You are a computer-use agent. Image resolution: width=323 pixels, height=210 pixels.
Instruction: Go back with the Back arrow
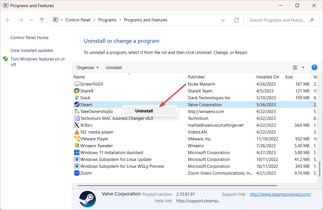coord(8,20)
